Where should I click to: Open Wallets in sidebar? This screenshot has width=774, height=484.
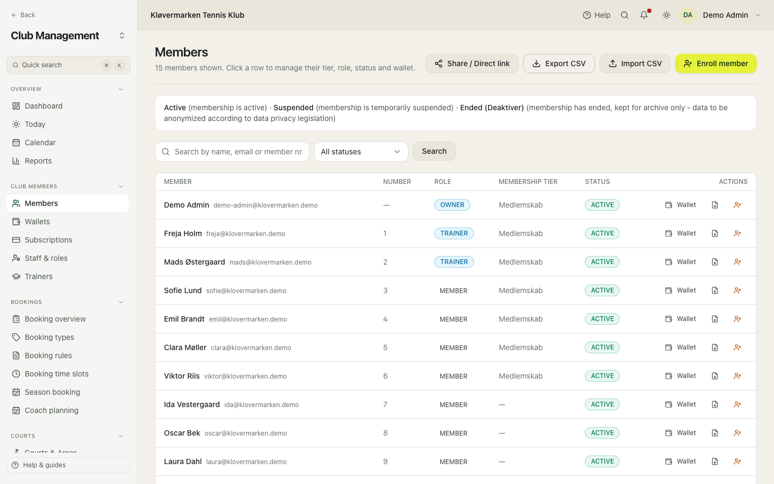[x=68, y=222]
